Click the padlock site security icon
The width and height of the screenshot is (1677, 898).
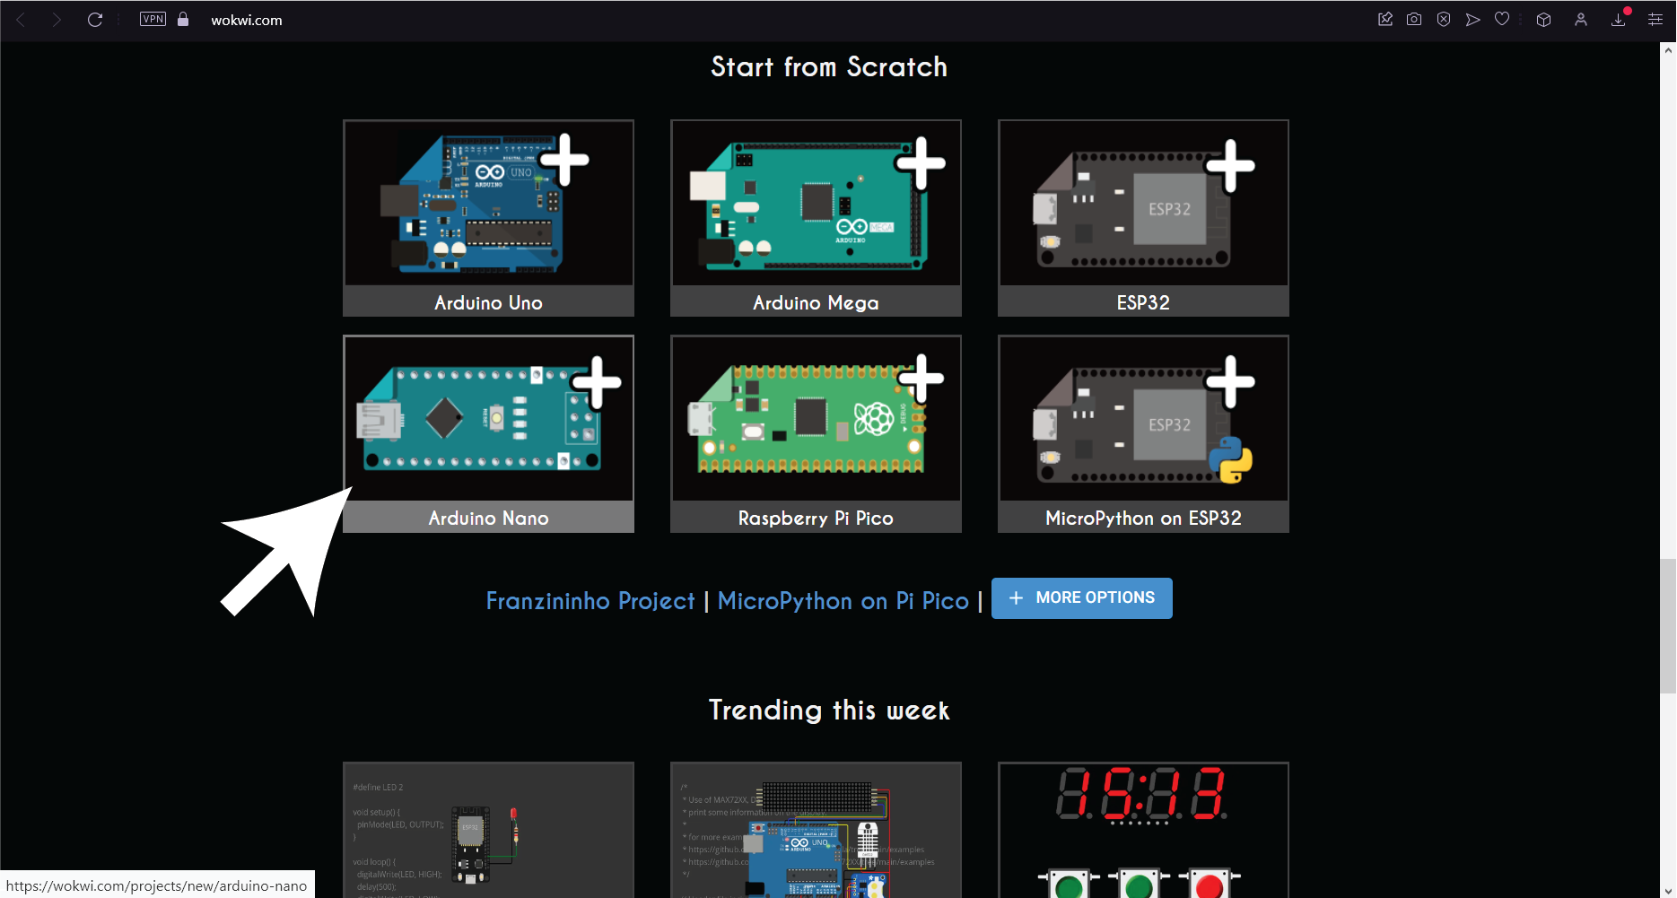[x=183, y=19]
